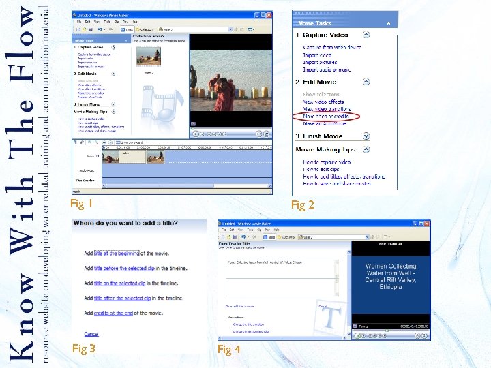Click Cancel link in Fig 3
The image size is (491, 368).
91,334
